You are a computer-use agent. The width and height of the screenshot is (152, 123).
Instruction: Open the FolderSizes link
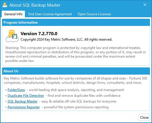click(16, 90)
